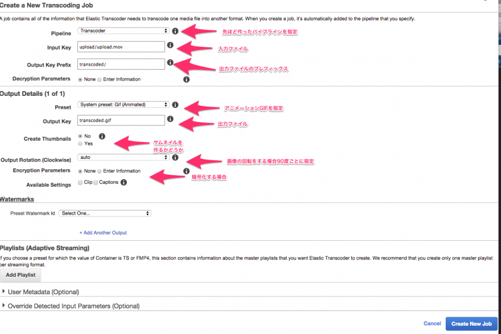Enable the Clip checkbox under Available Settings
This screenshot has width=501, height=334.
coord(80,182)
